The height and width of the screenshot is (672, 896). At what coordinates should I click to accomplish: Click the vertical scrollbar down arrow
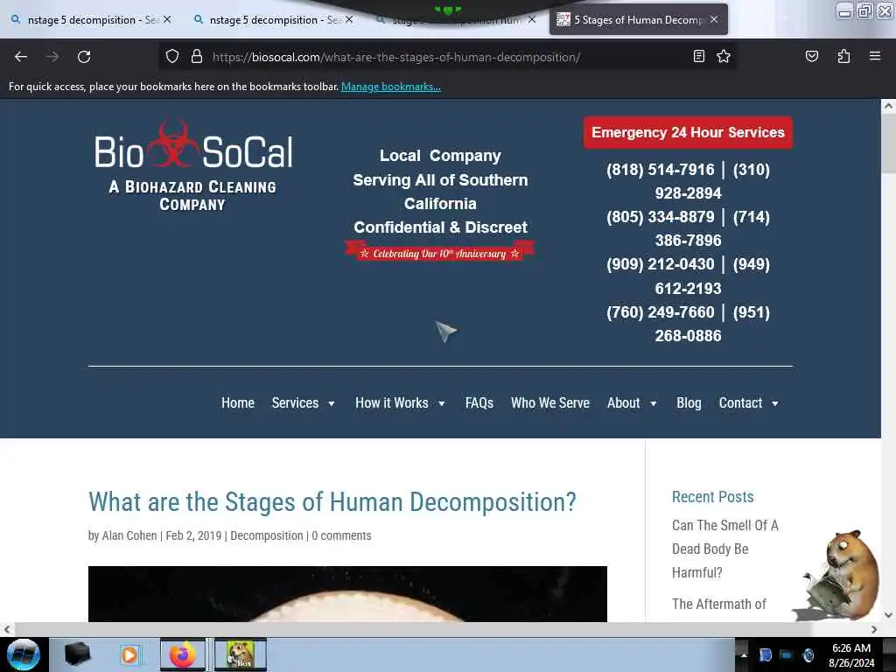[888, 615]
